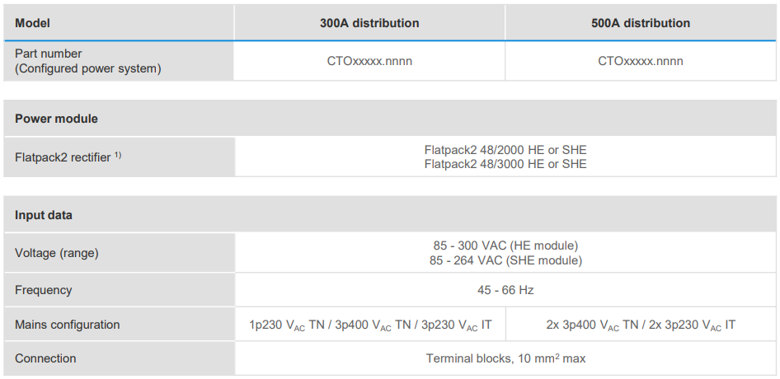This screenshot has width=780, height=379.
Task: Click the CTOxxxxx.nnnn value under 300A distribution
Action: (x=369, y=61)
